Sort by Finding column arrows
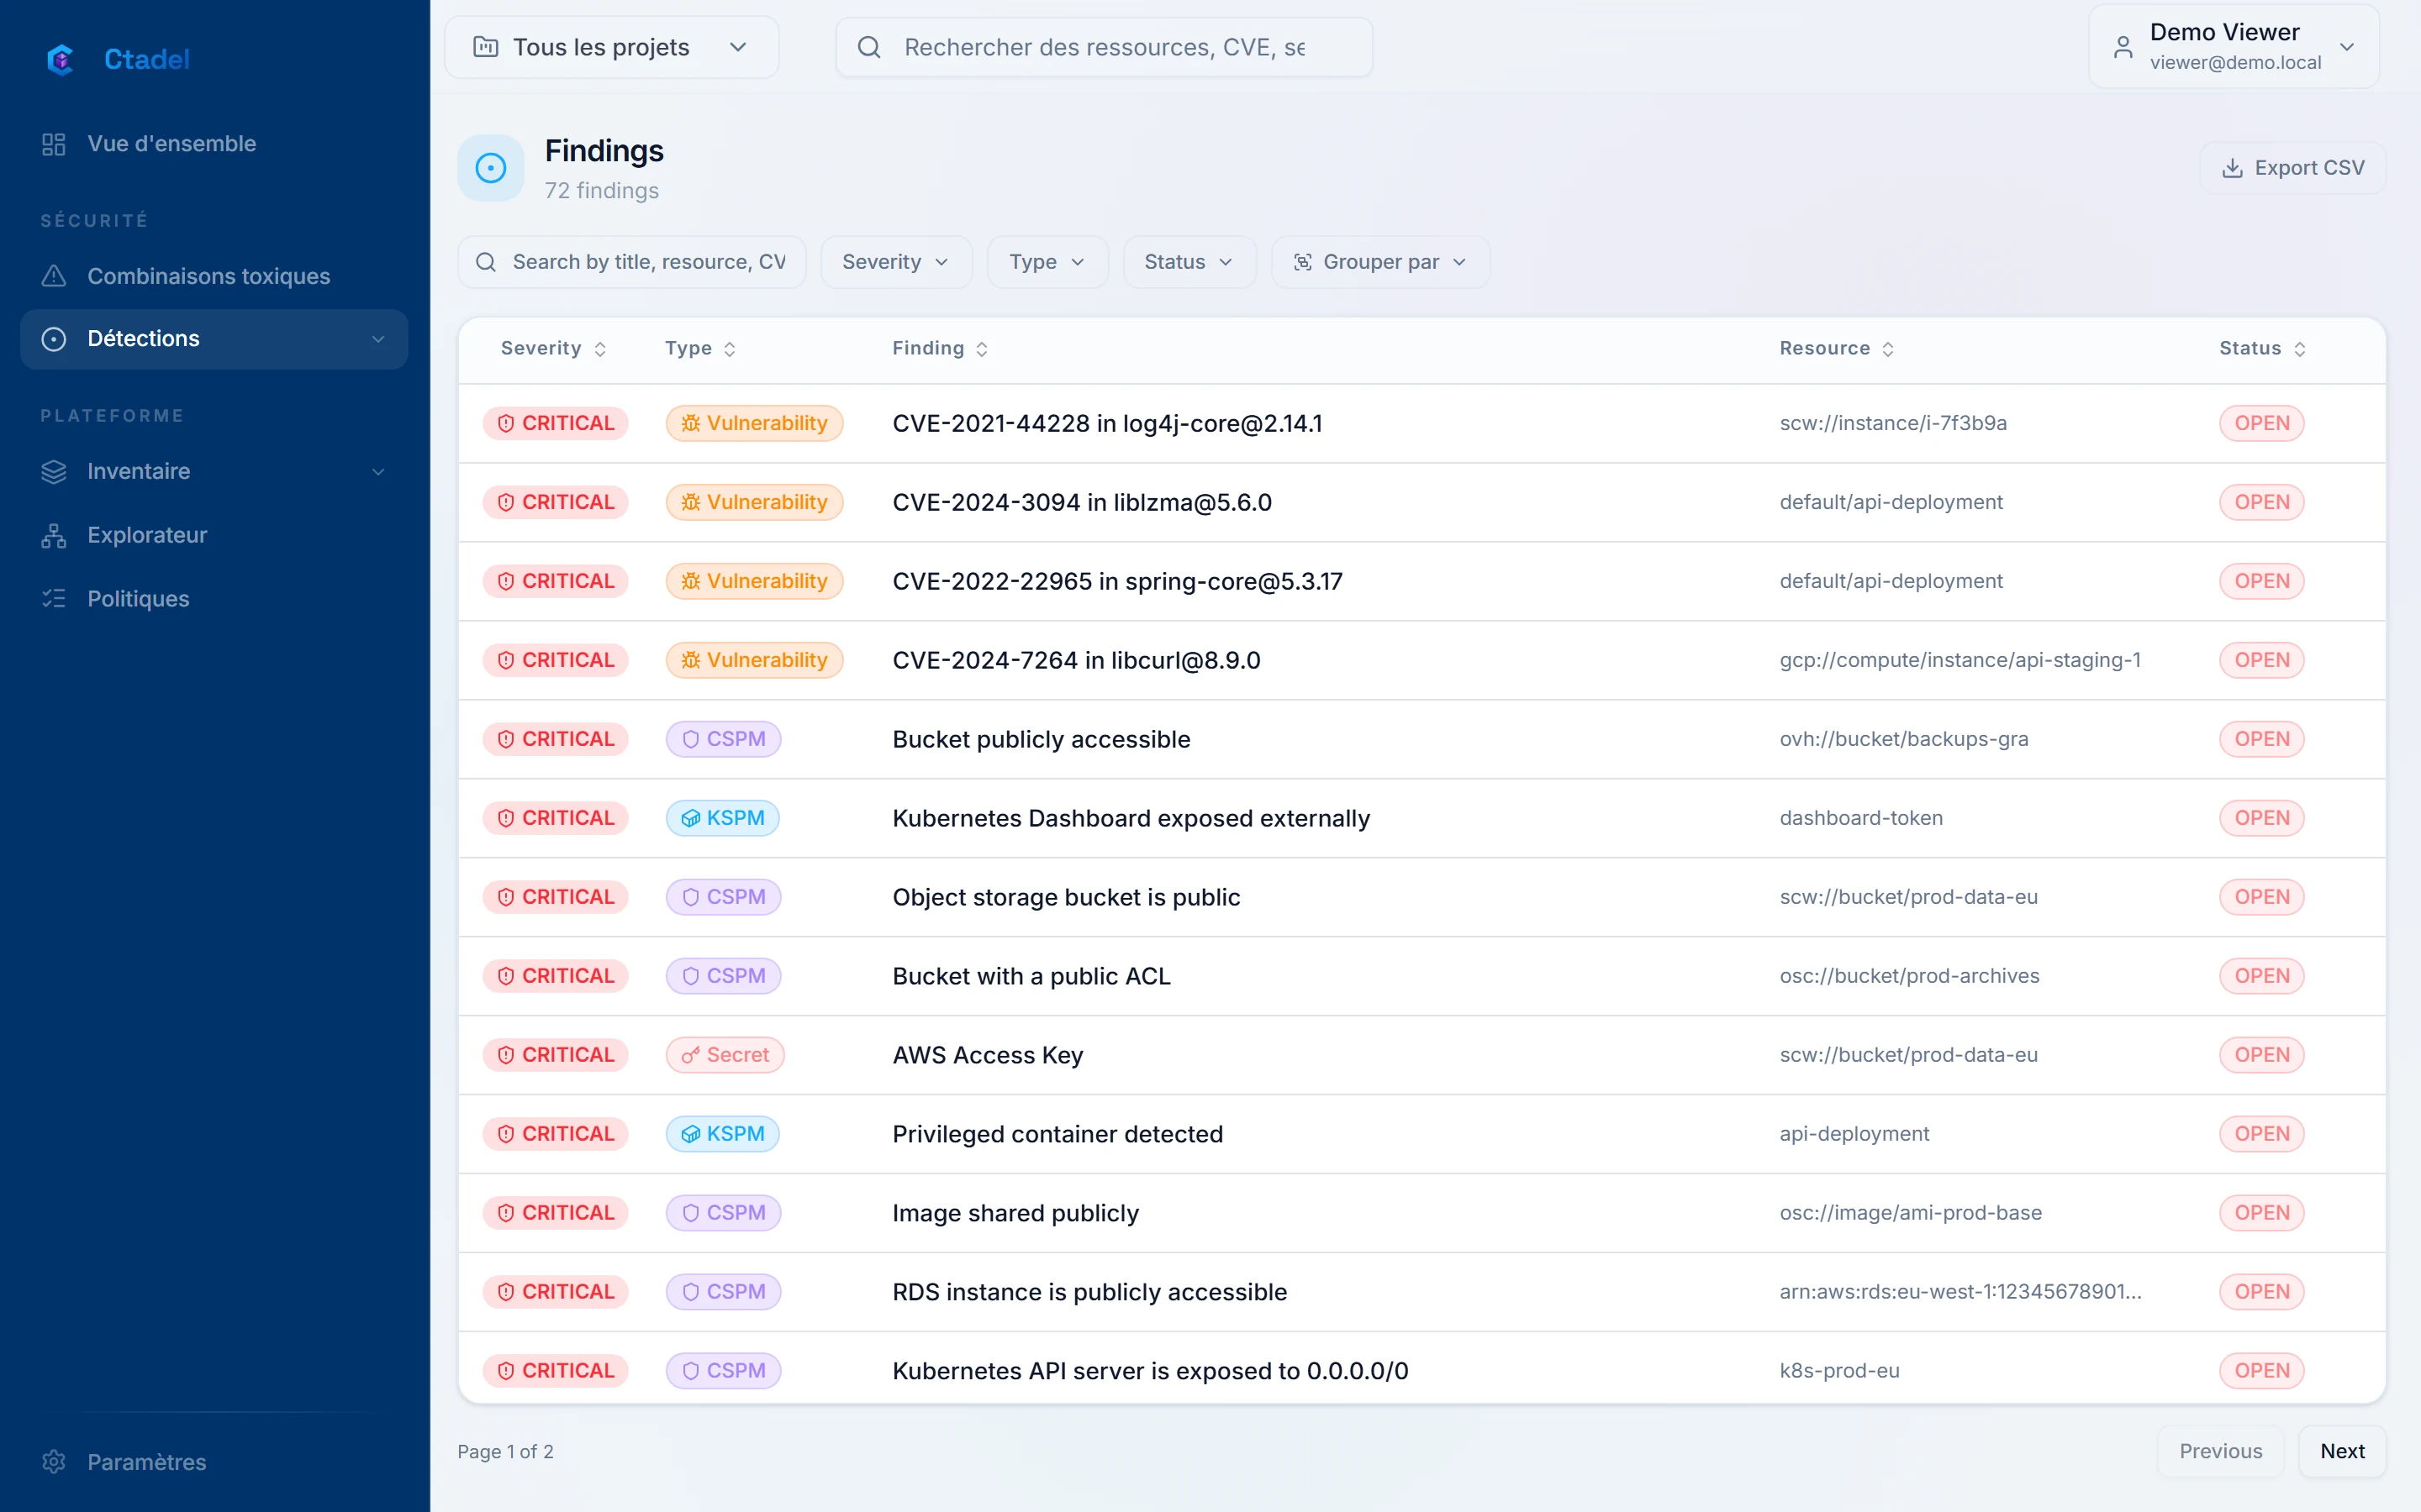Viewport: 2421px width, 1512px height. (983, 349)
